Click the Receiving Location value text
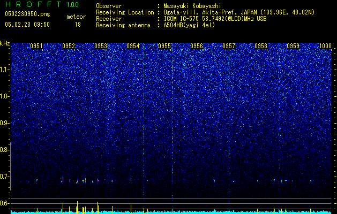The height and width of the screenshot is (214, 337). pyautogui.click(x=239, y=12)
